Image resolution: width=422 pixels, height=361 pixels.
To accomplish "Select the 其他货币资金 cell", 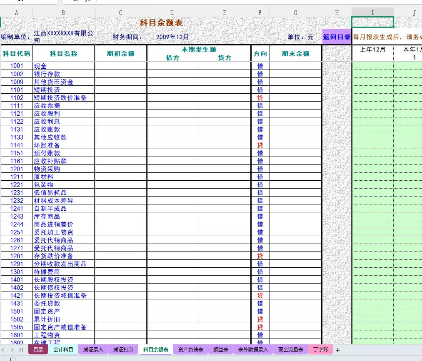I will (x=63, y=82).
